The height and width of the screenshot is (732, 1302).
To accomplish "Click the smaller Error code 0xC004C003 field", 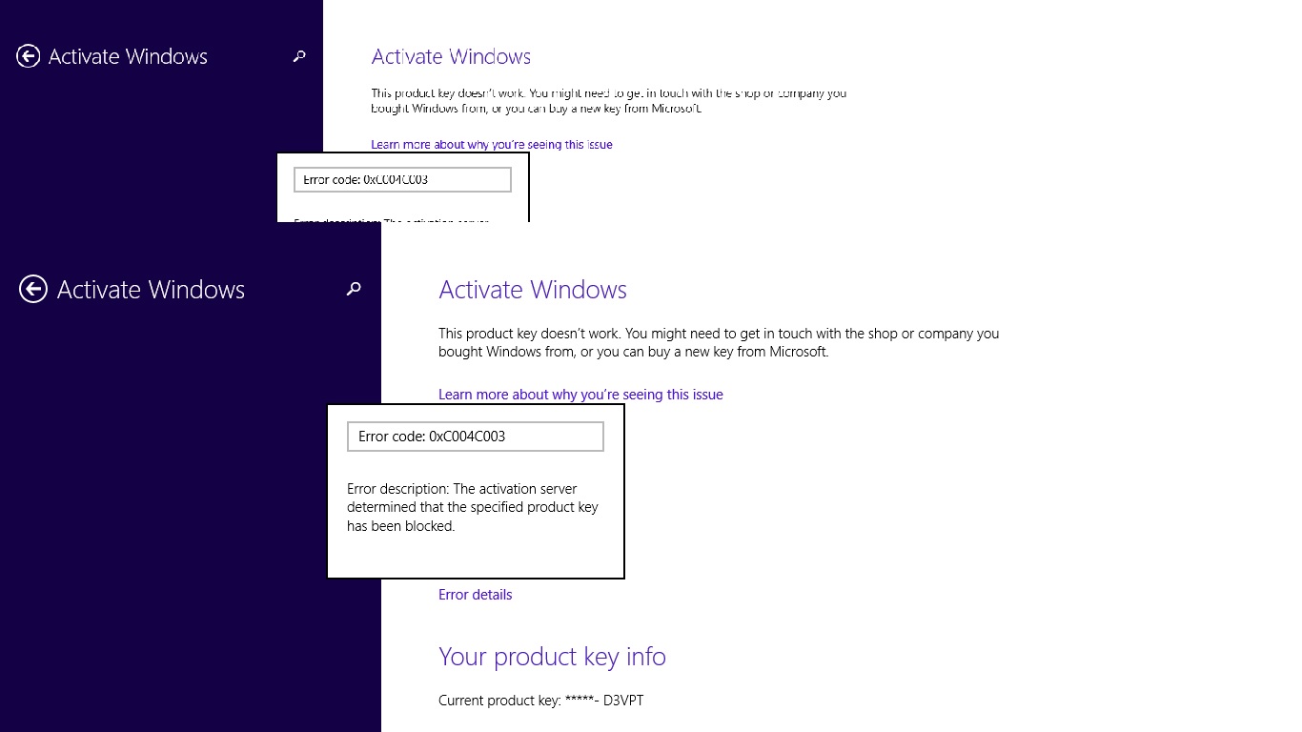I will (x=402, y=179).
